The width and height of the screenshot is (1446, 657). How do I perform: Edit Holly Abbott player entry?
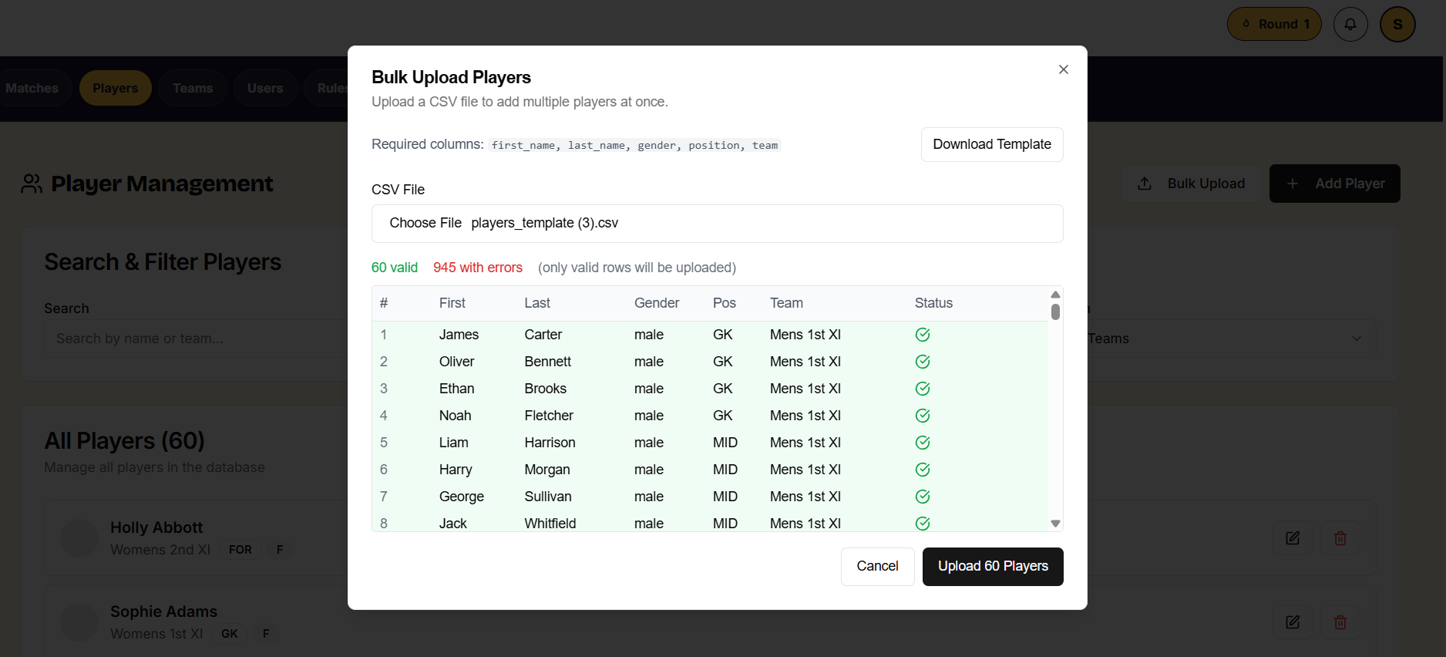click(1293, 538)
